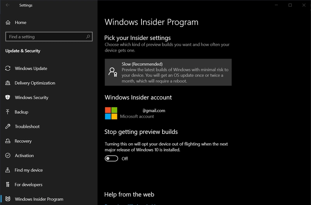This screenshot has width=311, height=205.
Task: Click the search magnifier icon
Action: [88, 36]
